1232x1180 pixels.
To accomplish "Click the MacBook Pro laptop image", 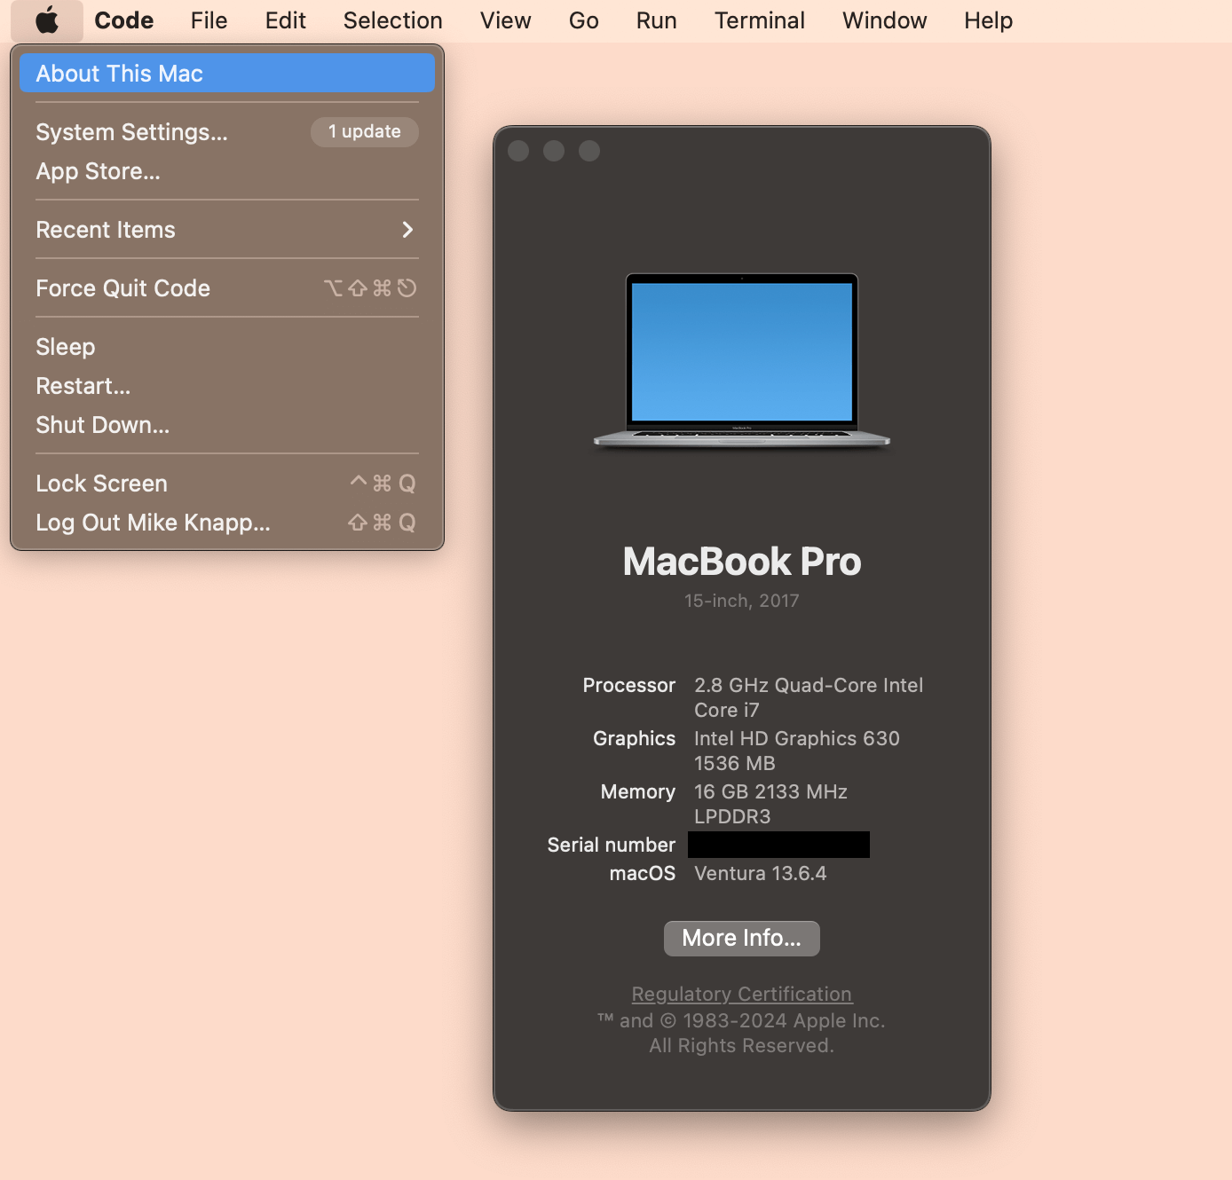I will 742,361.
